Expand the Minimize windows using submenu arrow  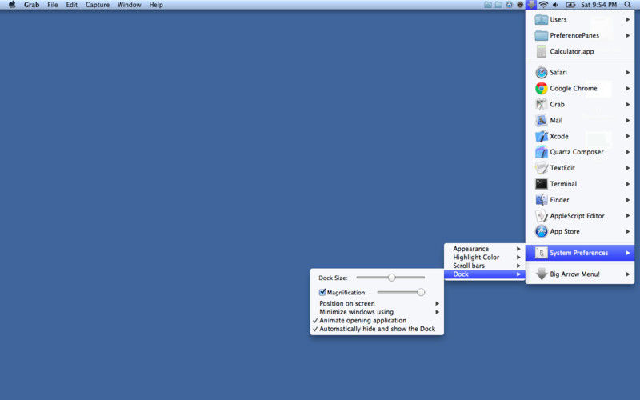(437, 312)
